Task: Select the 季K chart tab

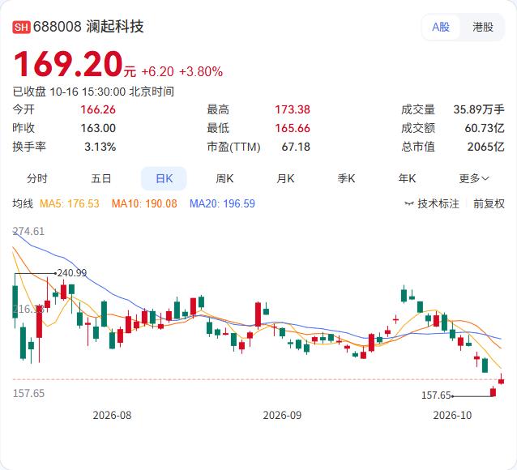Action: pos(346,178)
